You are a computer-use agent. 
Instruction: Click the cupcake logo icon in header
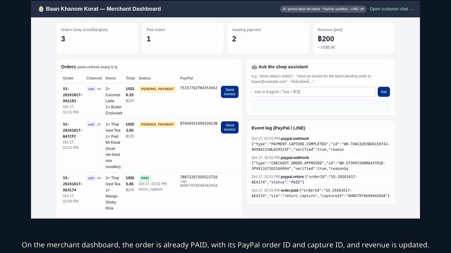tap(41, 9)
